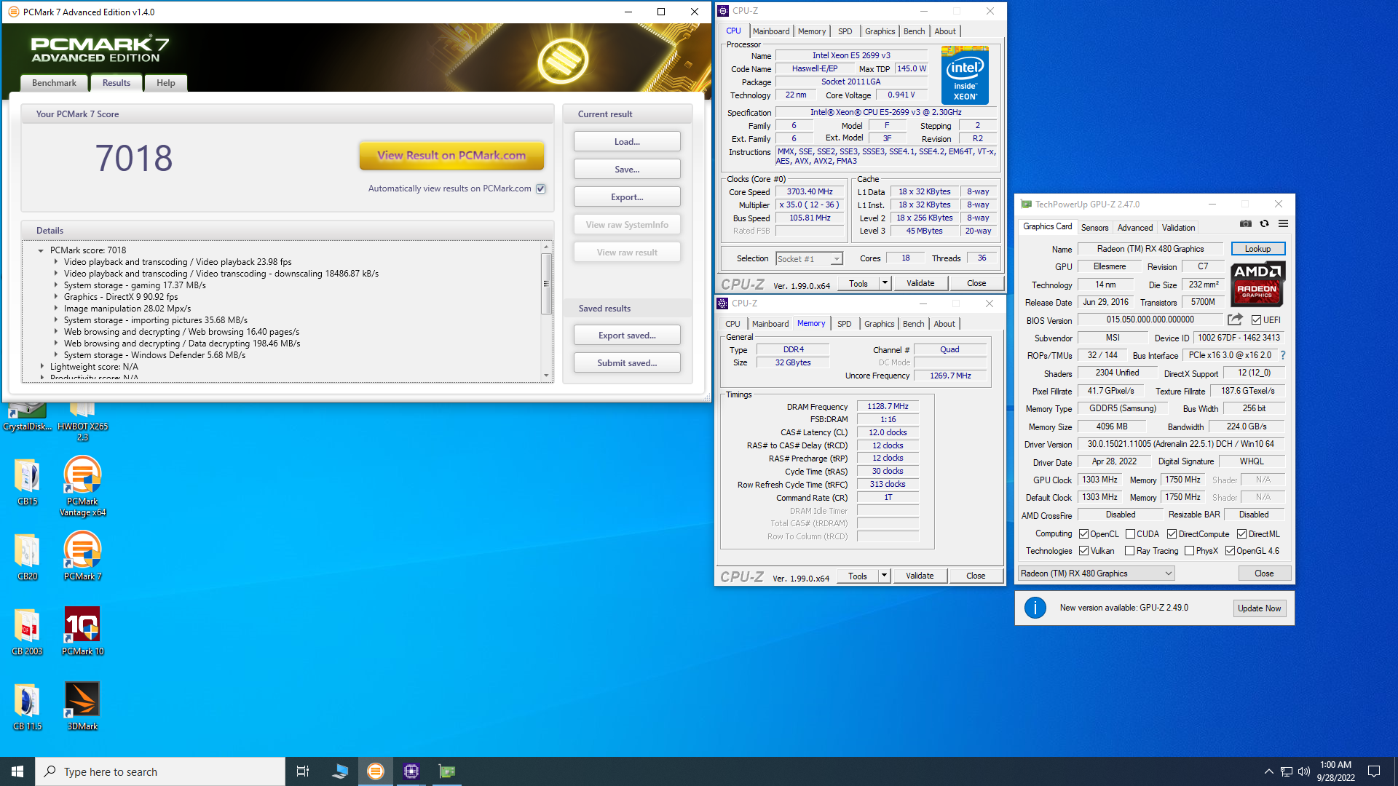The height and width of the screenshot is (786, 1398).
Task: Select Mainboard tab in top CPU-Z window
Action: (x=771, y=31)
